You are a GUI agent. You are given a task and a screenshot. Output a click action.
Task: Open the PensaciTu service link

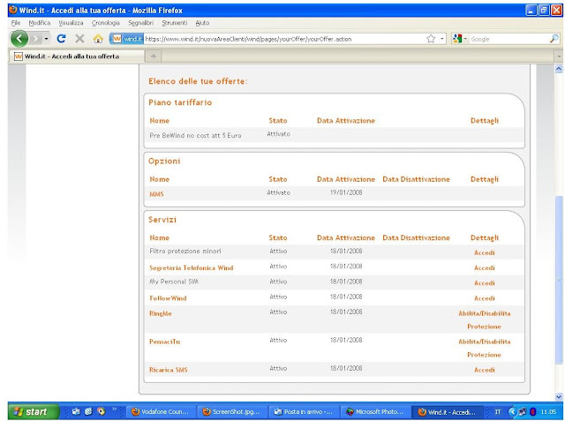click(x=164, y=342)
